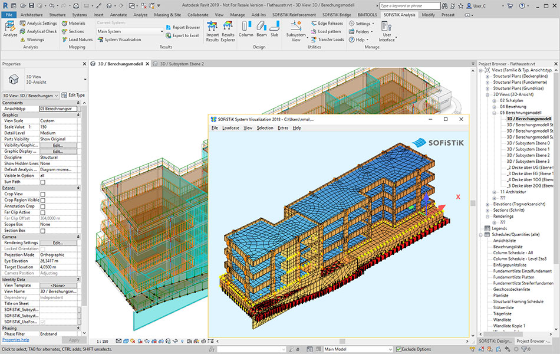Enable the Crop View checkbox
This screenshot has height=354, width=560.
coord(42,194)
